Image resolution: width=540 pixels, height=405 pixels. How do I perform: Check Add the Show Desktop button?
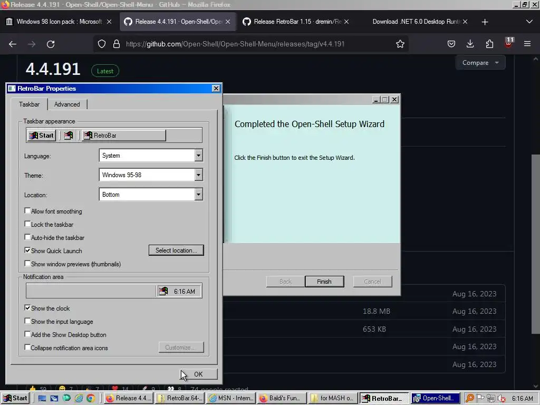click(27, 334)
